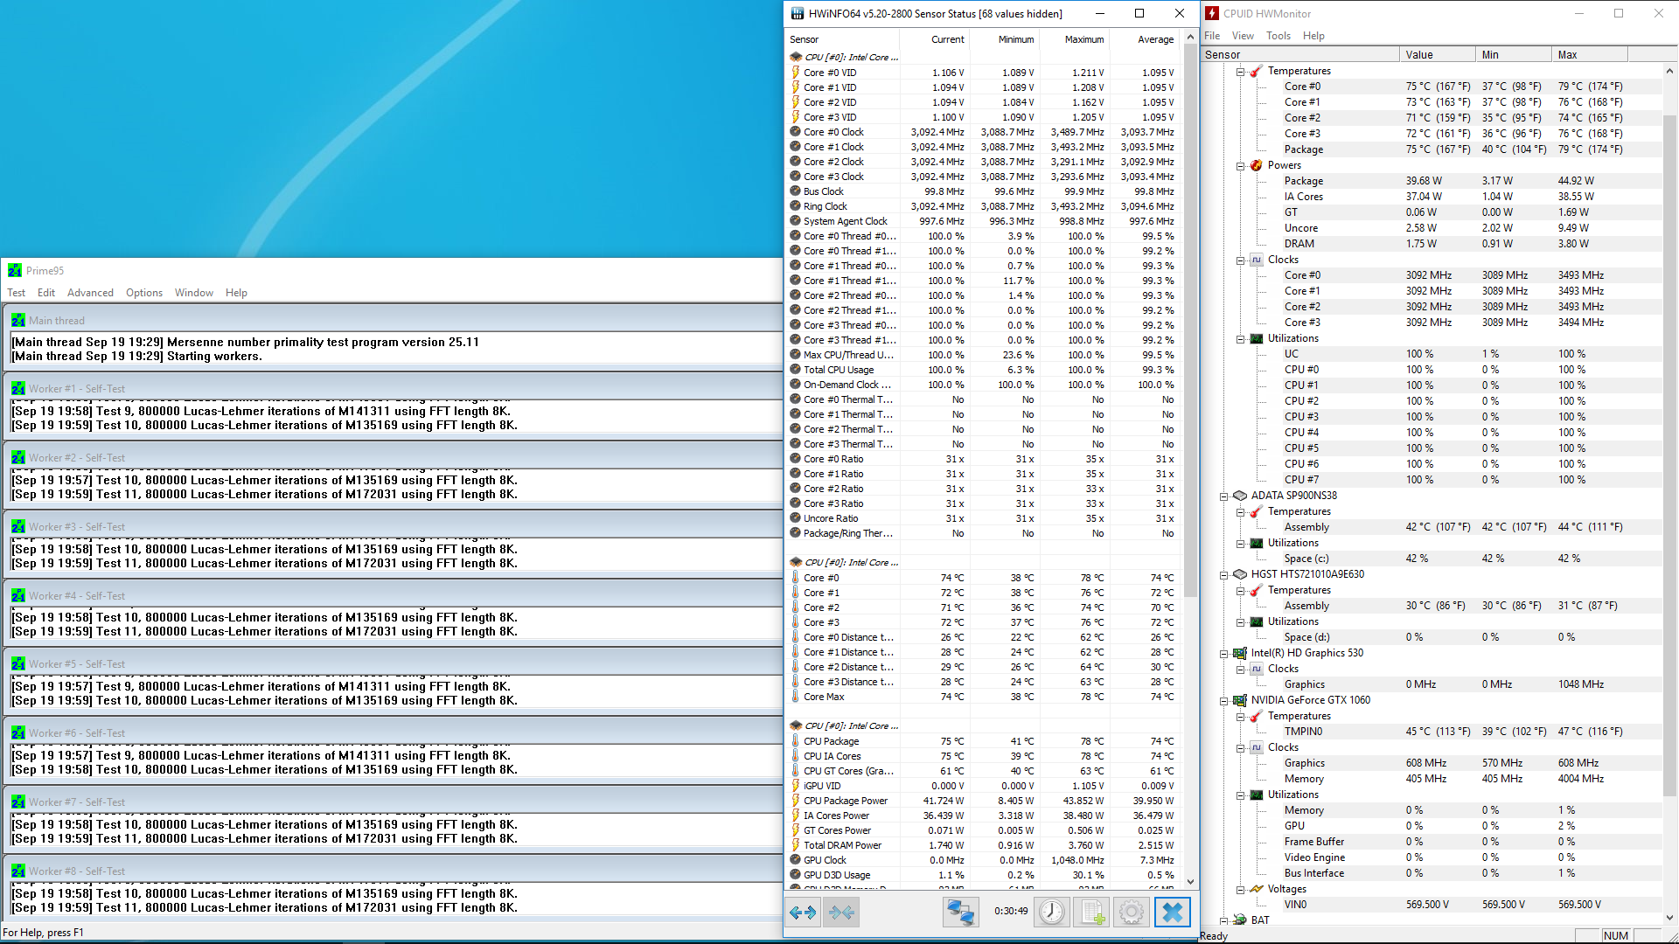This screenshot has width=1679, height=944.
Task: Click HGST HTS721010A9E630 drive icon
Action: [1240, 574]
